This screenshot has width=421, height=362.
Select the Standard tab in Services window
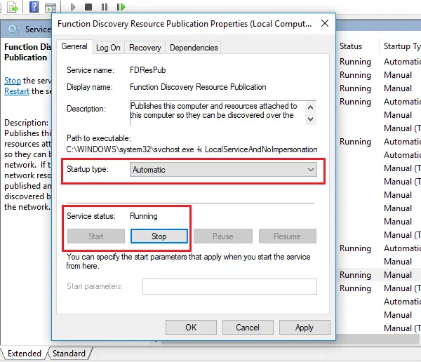pos(69,354)
